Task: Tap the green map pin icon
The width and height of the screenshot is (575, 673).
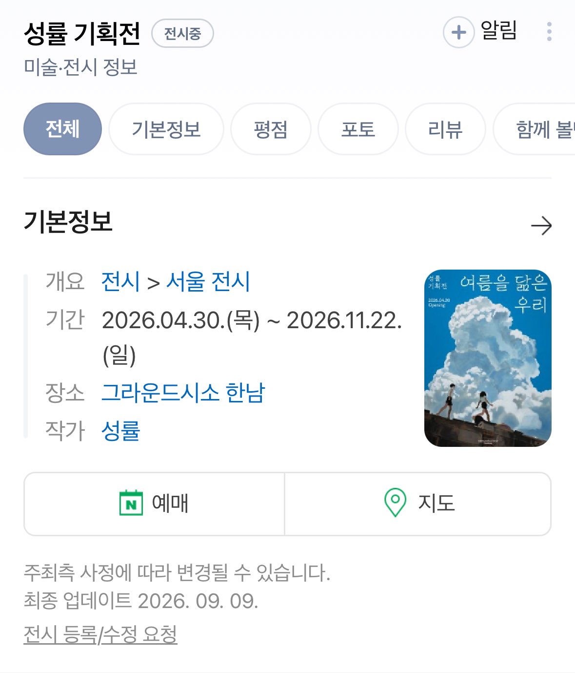Action: [395, 503]
